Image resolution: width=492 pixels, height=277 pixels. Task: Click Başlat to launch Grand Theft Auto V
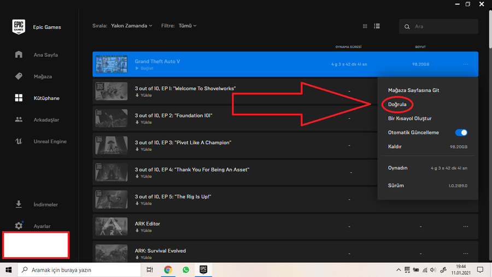pos(147,68)
